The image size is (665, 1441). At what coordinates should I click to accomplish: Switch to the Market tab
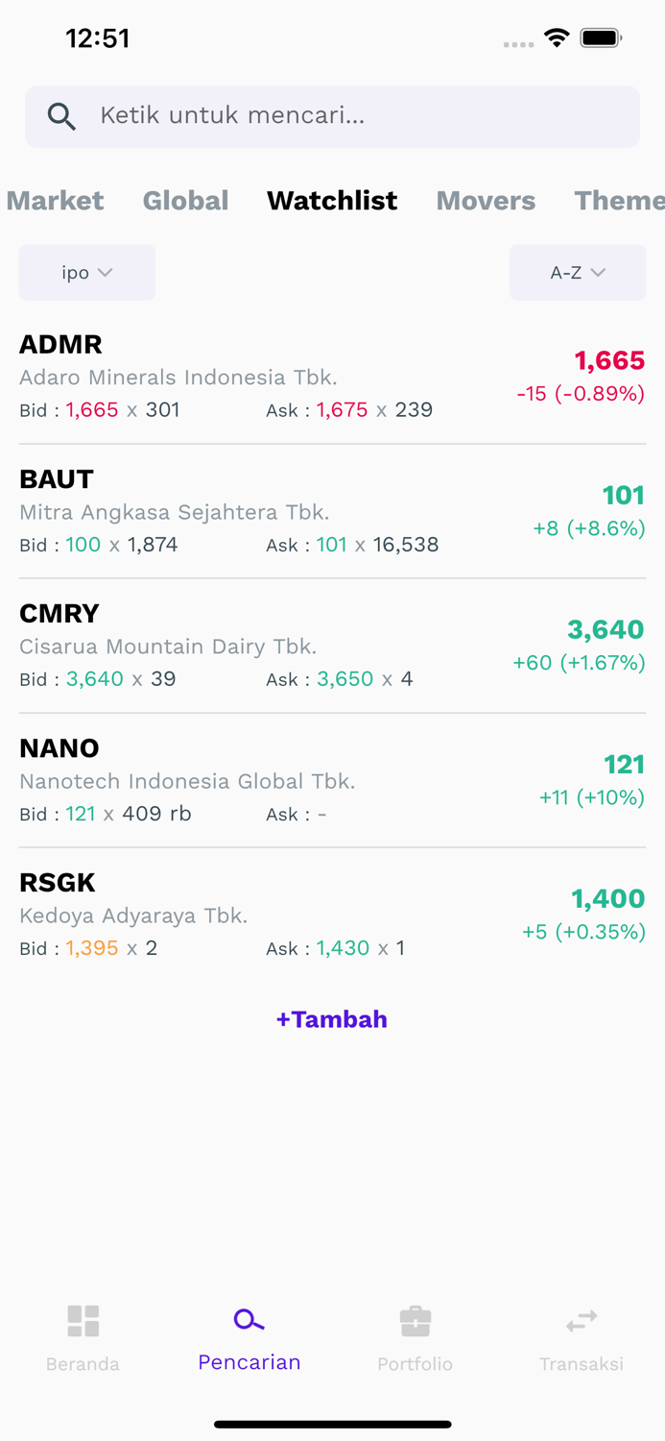[55, 201]
